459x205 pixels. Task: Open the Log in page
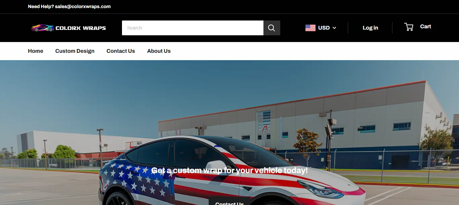[370, 28]
